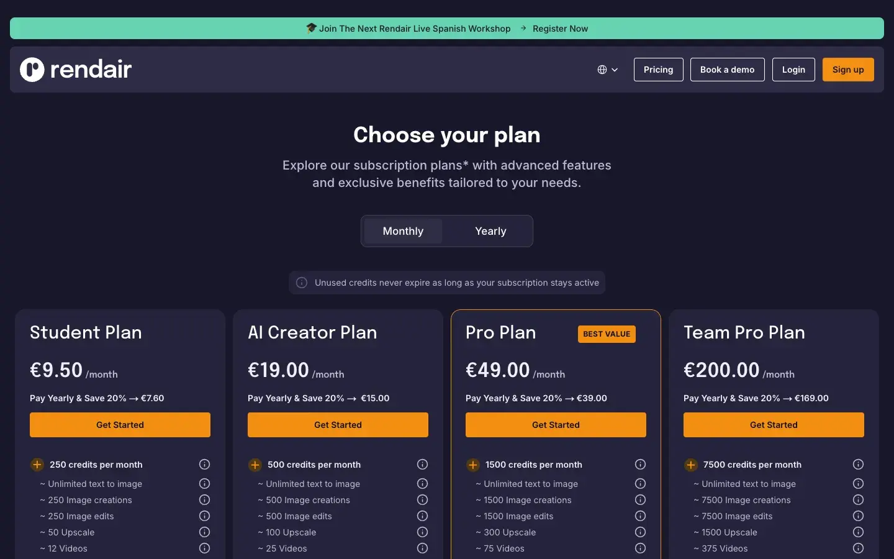This screenshot has width=894, height=559.
Task: Switch billing to Yearly
Action: point(490,230)
